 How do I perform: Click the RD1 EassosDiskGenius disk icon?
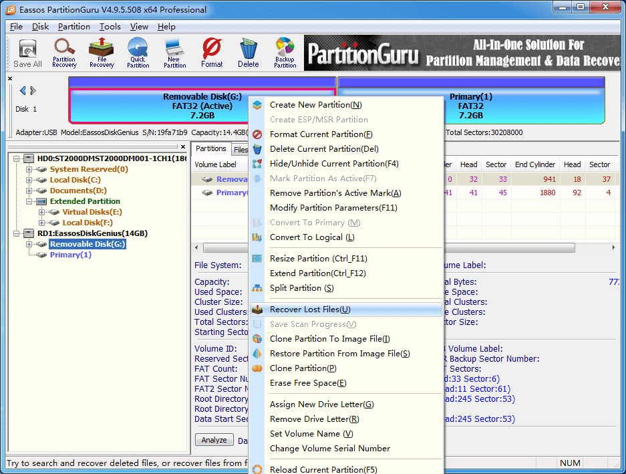coord(29,233)
